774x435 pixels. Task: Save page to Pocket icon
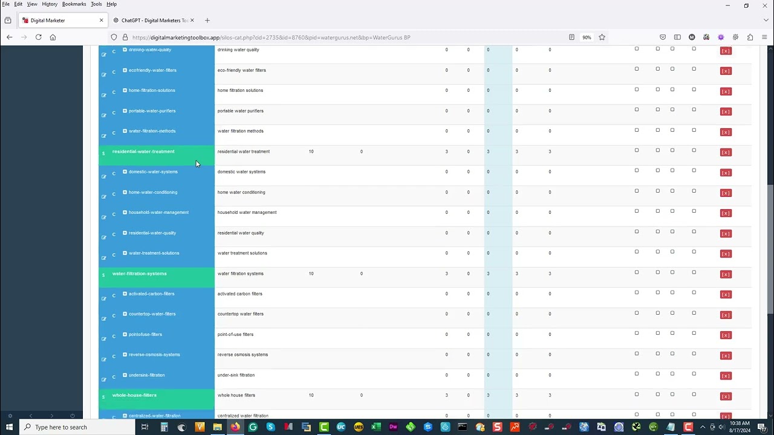(663, 37)
